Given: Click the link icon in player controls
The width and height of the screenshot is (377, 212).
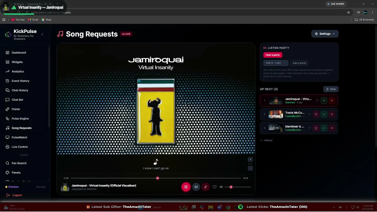Looking at the screenshot, I should (206, 187).
